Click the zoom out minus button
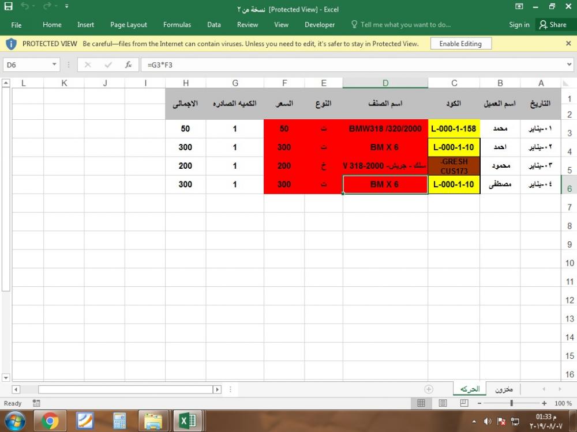577x432 pixels. 479,403
